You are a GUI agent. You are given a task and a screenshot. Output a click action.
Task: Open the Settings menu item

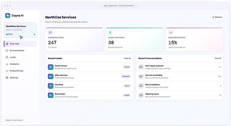(x=20, y=78)
